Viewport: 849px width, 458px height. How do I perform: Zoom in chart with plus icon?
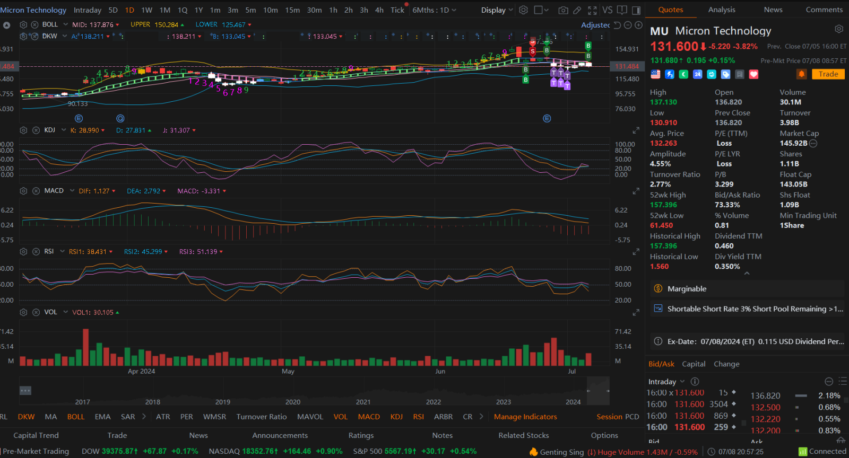(638, 25)
